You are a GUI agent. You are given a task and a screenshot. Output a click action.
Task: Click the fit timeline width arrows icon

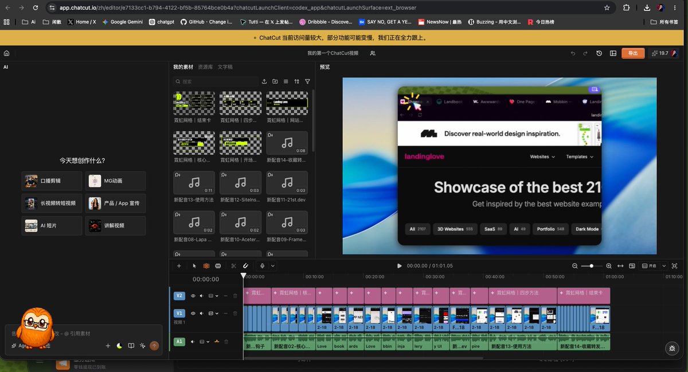(620, 266)
